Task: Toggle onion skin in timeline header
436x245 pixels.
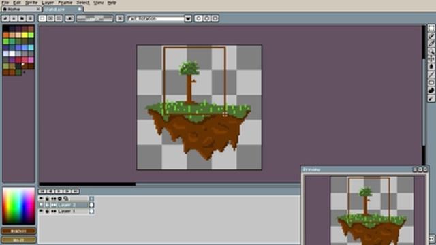Action: coord(66,199)
